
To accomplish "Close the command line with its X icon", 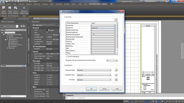I will [64, 96].
